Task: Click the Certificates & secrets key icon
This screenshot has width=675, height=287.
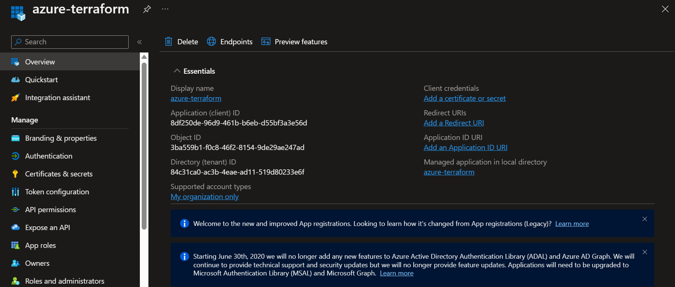Action: (x=15, y=174)
